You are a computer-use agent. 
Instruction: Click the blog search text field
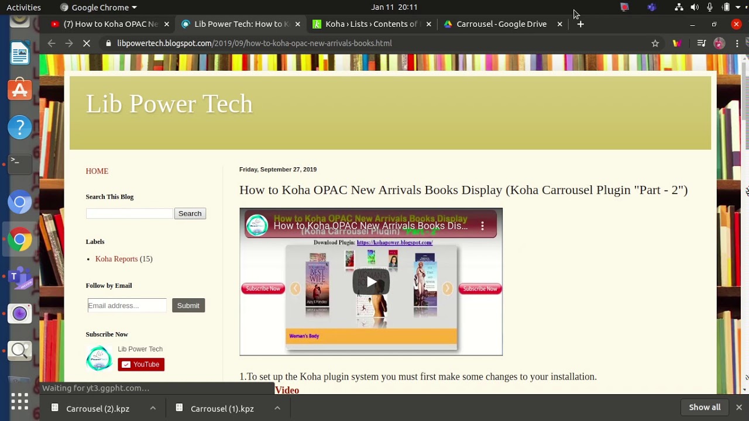pyautogui.click(x=129, y=213)
